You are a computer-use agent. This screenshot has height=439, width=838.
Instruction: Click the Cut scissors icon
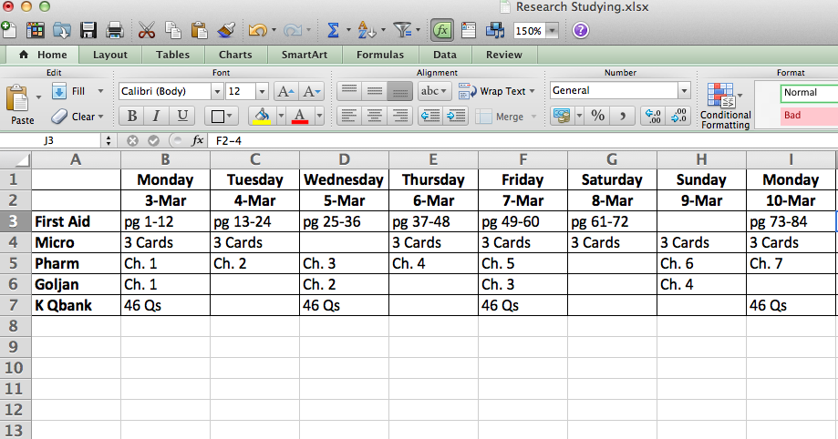click(147, 30)
